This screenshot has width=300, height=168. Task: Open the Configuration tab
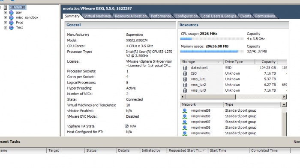point(186,16)
